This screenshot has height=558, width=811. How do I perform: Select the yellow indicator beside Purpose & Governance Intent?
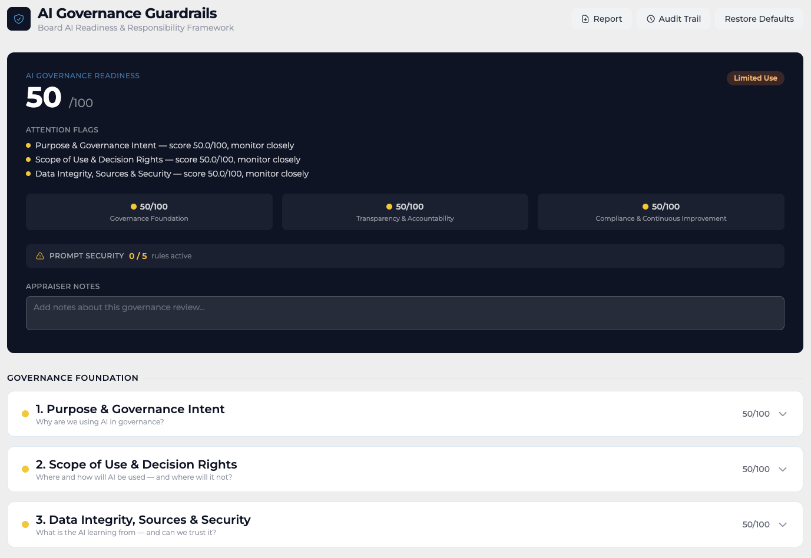(25, 414)
